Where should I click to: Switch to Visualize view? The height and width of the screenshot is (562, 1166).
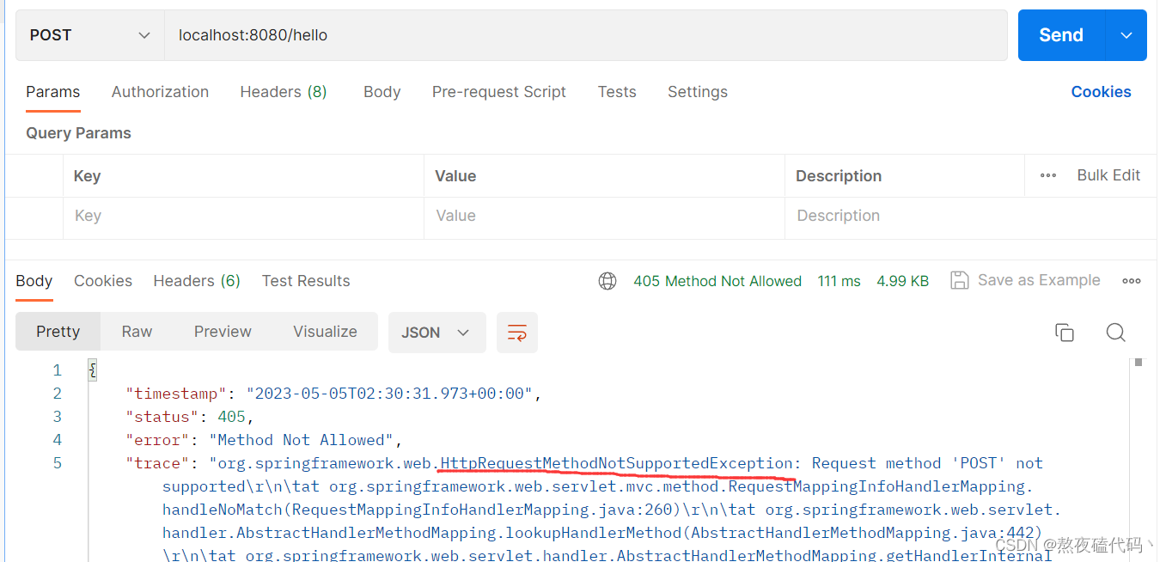325,332
